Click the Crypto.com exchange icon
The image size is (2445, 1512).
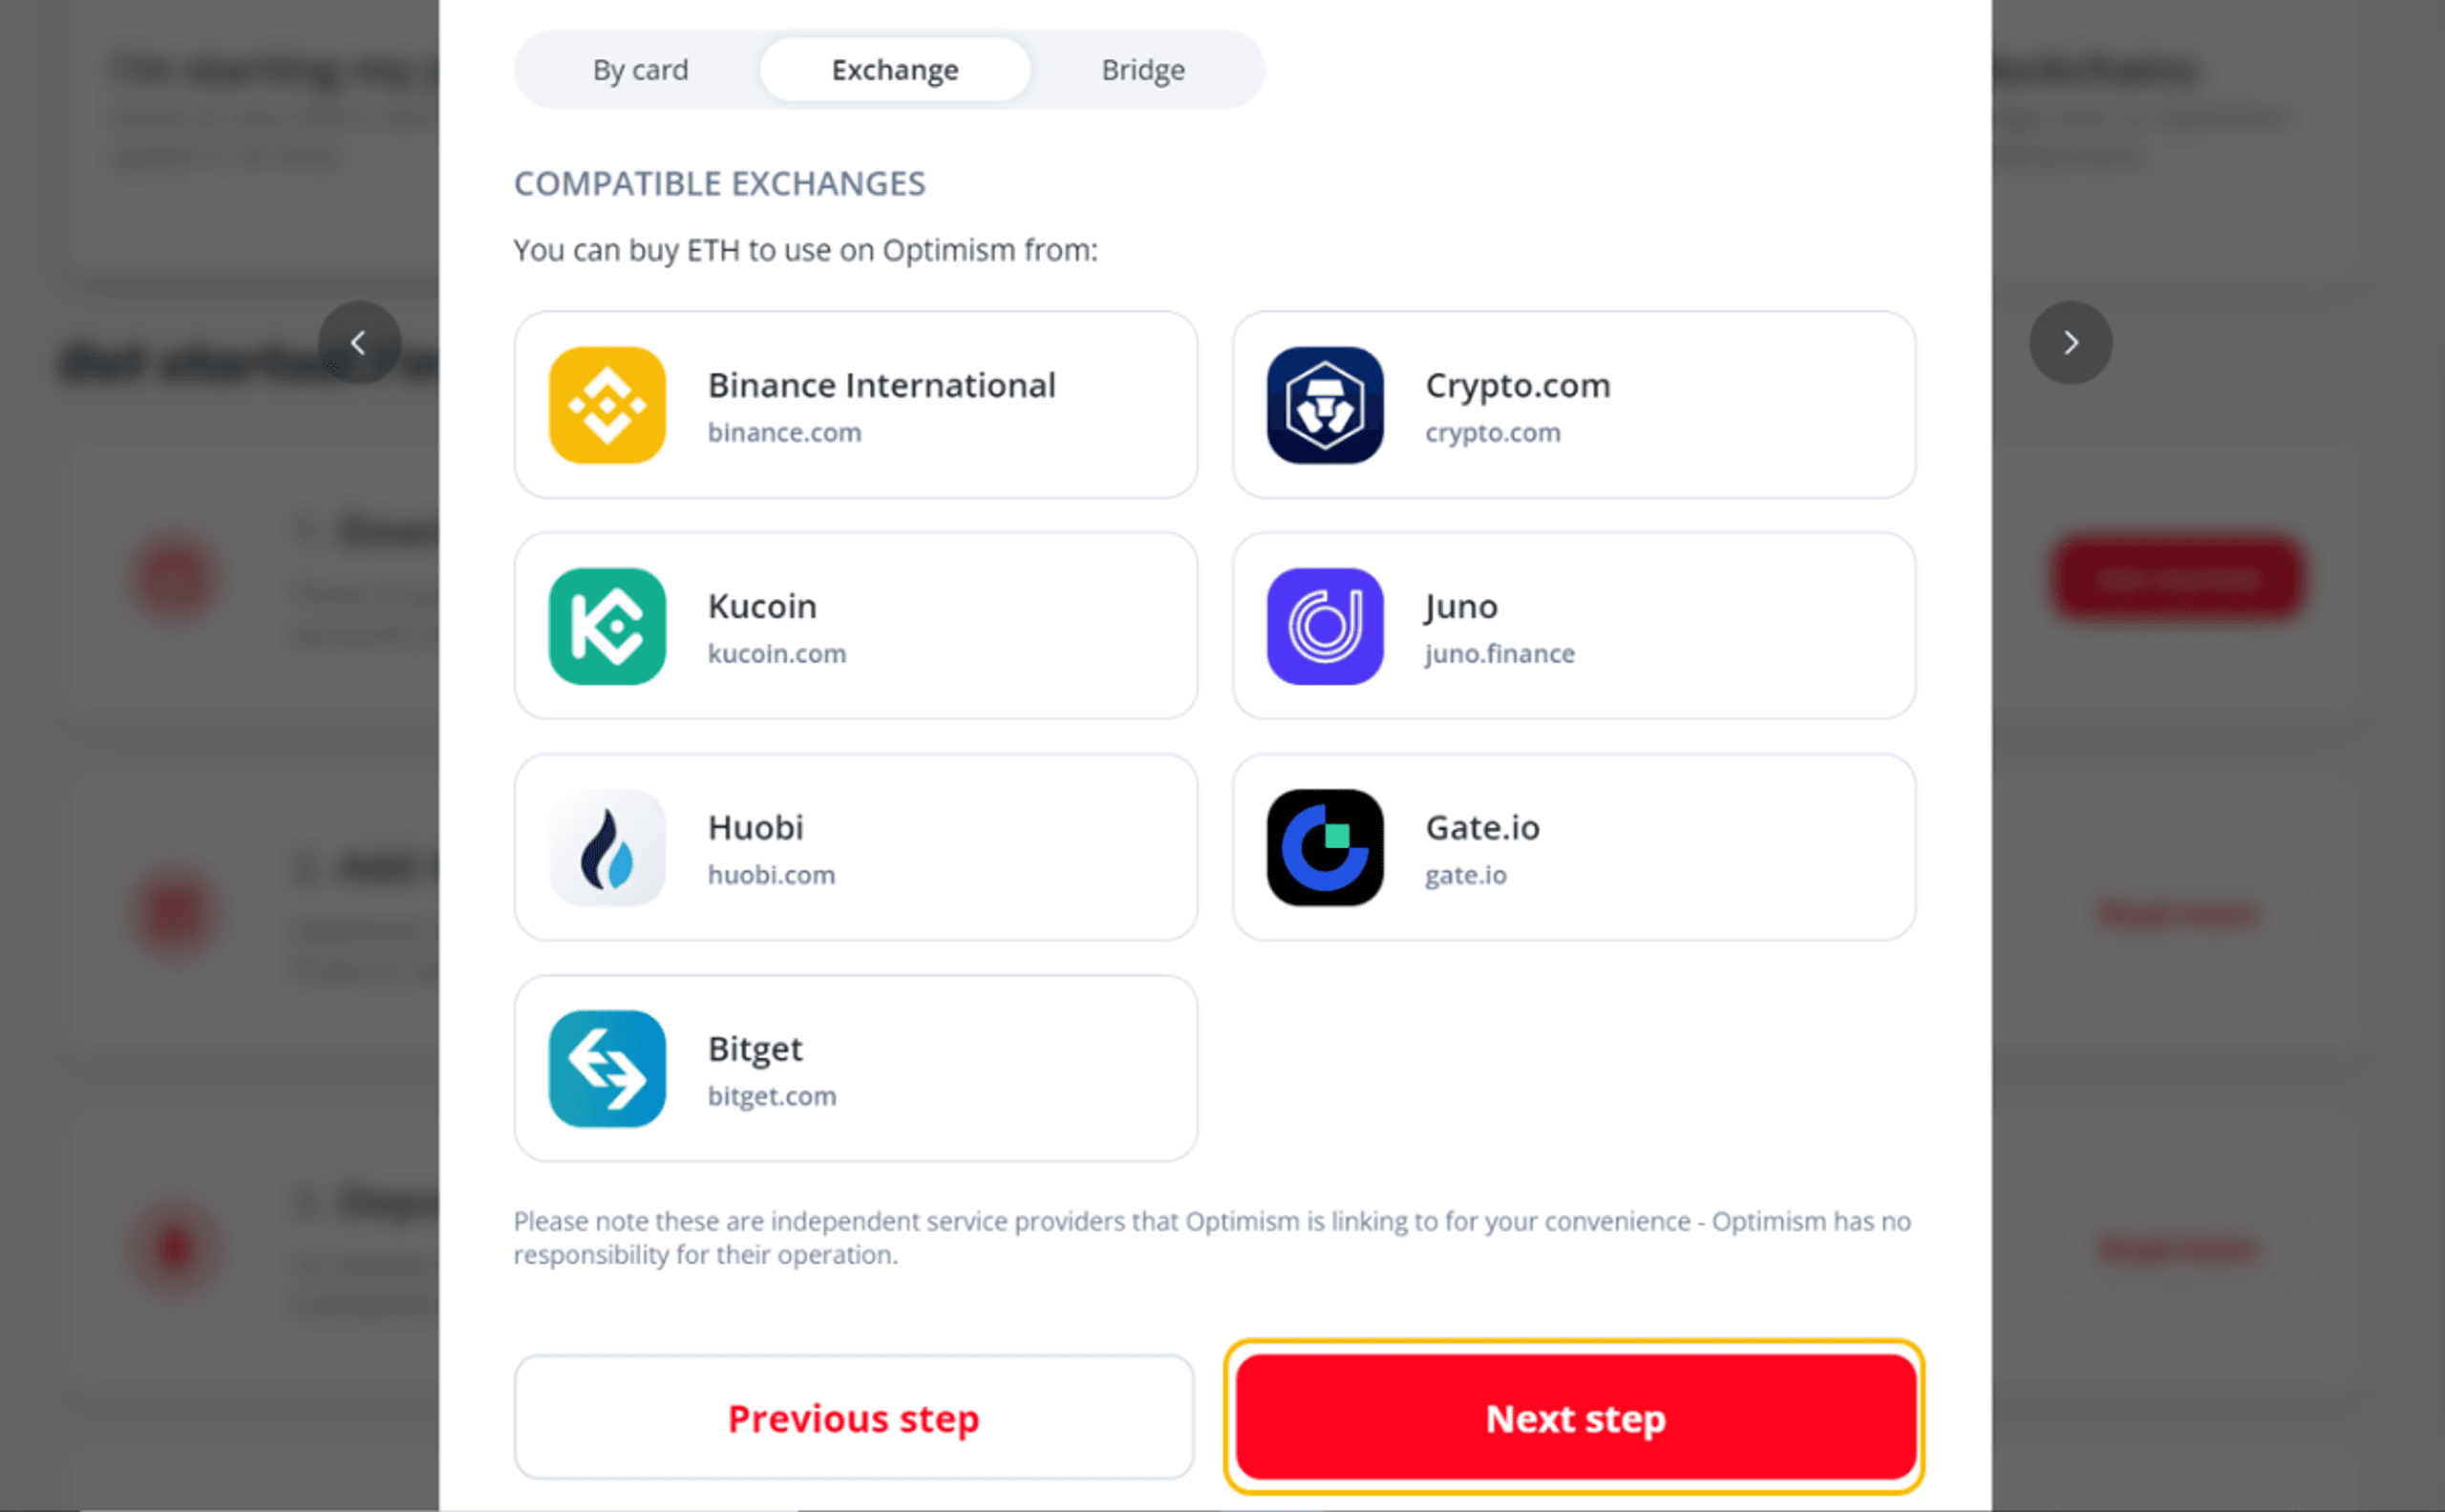[x=1326, y=403]
